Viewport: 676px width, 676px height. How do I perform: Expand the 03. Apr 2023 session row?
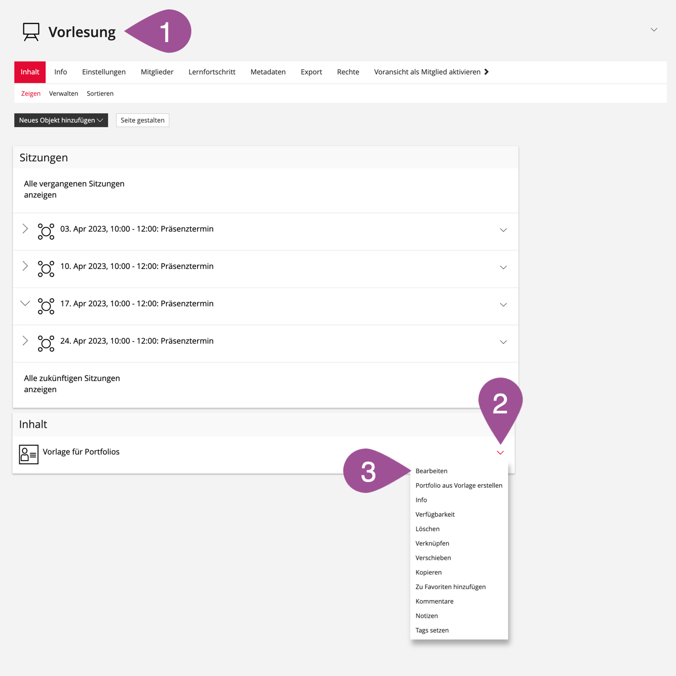[25, 229]
